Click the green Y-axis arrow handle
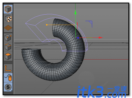 (x=76, y=12)
